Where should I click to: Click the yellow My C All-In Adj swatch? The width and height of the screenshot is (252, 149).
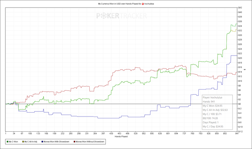click(23, 142)
